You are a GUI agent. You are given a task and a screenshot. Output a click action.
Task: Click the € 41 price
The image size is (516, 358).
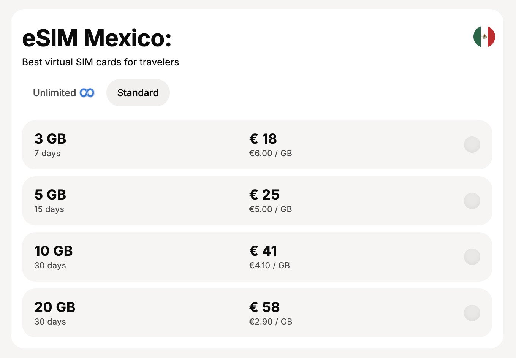tap(263, 251)
